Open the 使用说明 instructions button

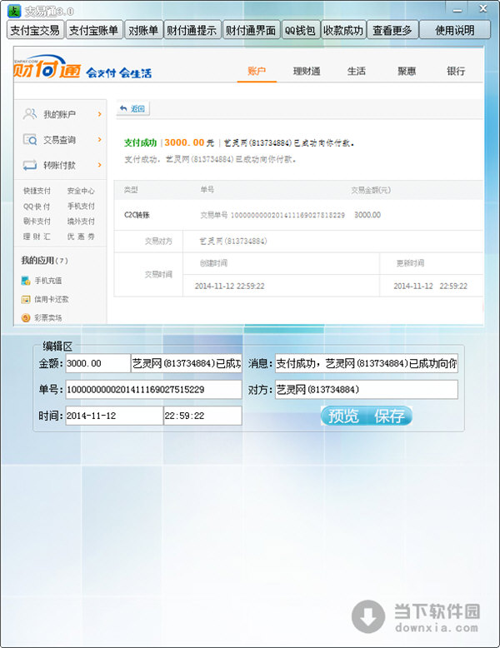tap(453, 30)
